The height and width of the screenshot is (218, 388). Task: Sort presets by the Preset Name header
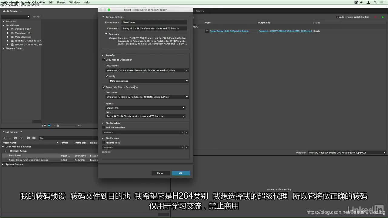[9, 143]
